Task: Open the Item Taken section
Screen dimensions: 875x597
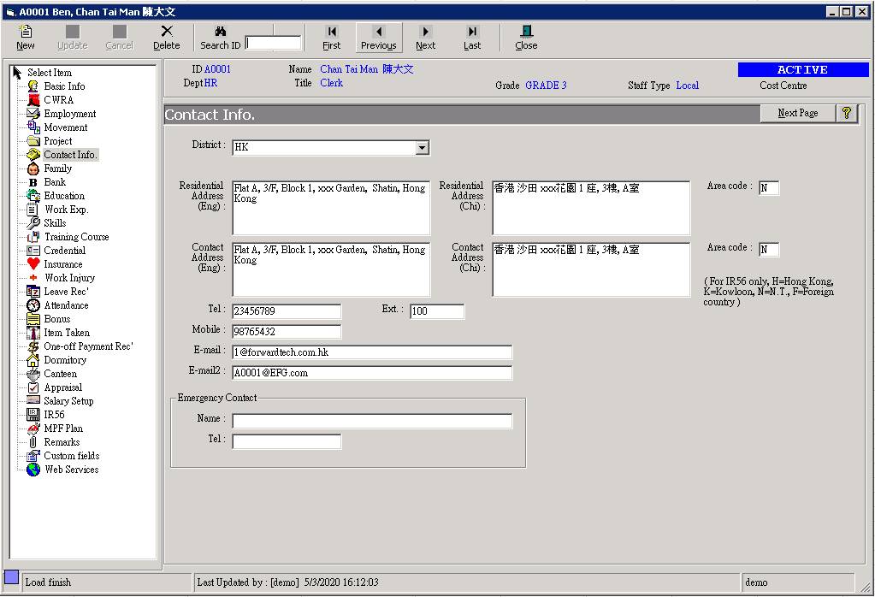Action: point(67,333)
